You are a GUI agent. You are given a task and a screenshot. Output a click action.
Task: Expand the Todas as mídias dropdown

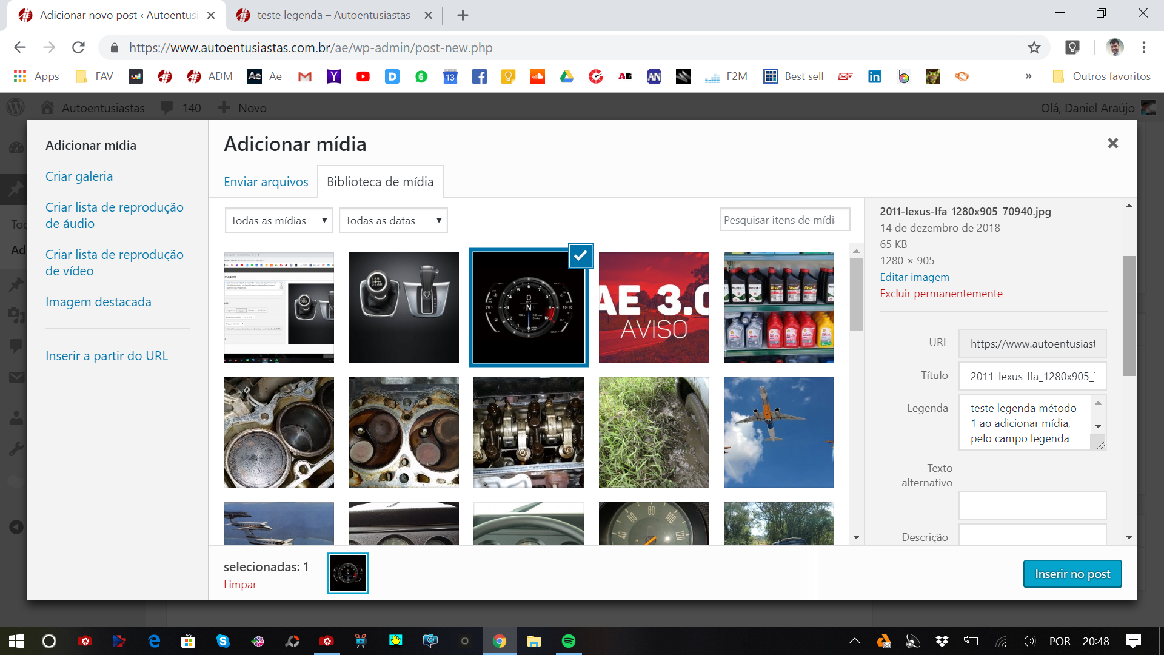279,220
